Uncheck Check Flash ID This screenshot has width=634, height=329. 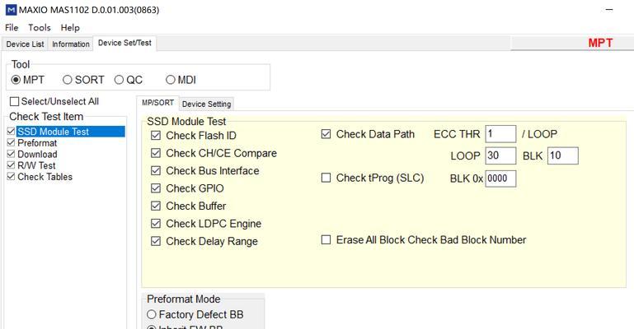156,136
